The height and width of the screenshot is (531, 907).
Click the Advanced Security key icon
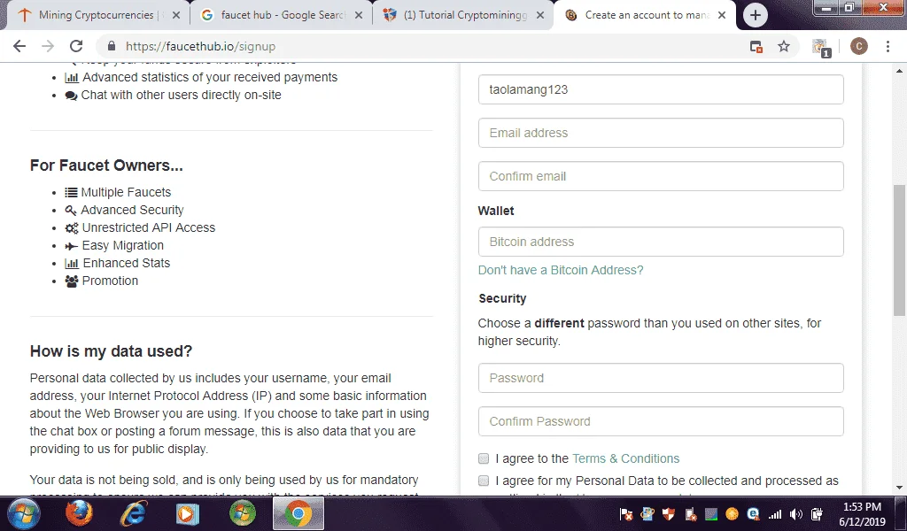pyautogui.click(x=71, y=211)
